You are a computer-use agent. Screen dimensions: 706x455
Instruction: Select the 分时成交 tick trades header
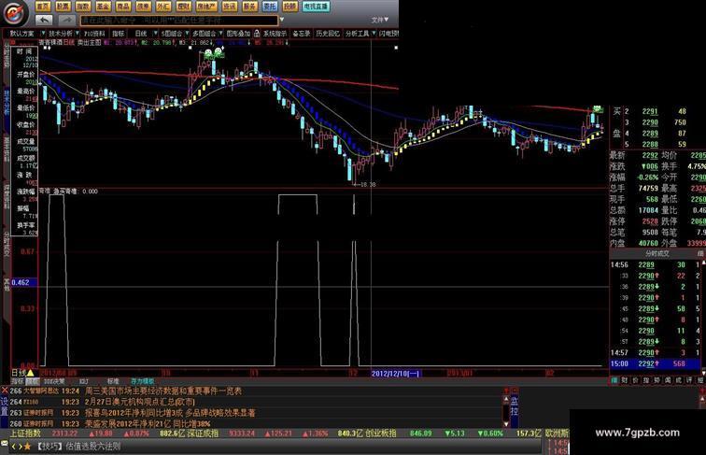[657, 253]
